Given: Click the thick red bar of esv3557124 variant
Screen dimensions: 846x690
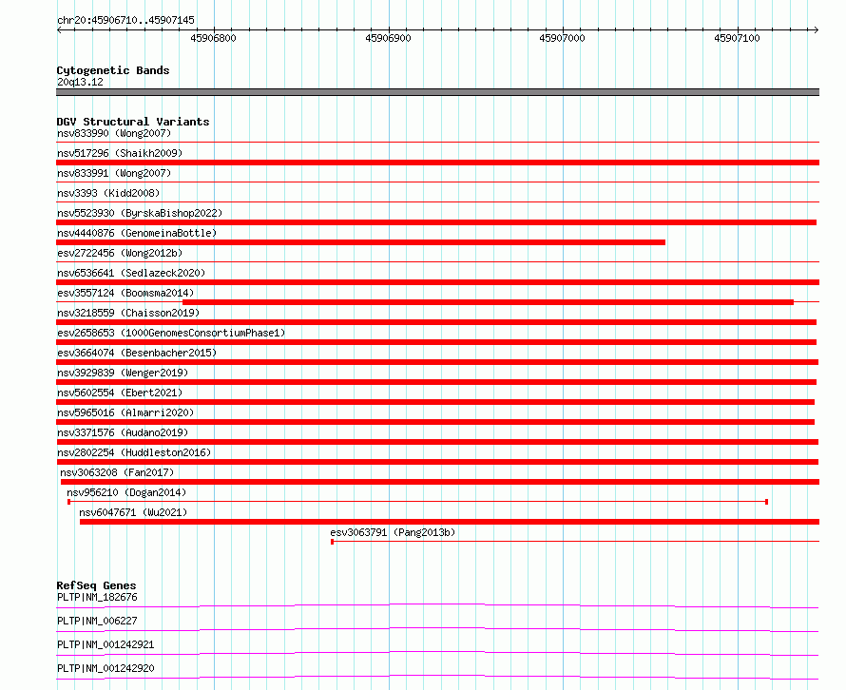Looking at the screenshot, I should coord(489,302).
